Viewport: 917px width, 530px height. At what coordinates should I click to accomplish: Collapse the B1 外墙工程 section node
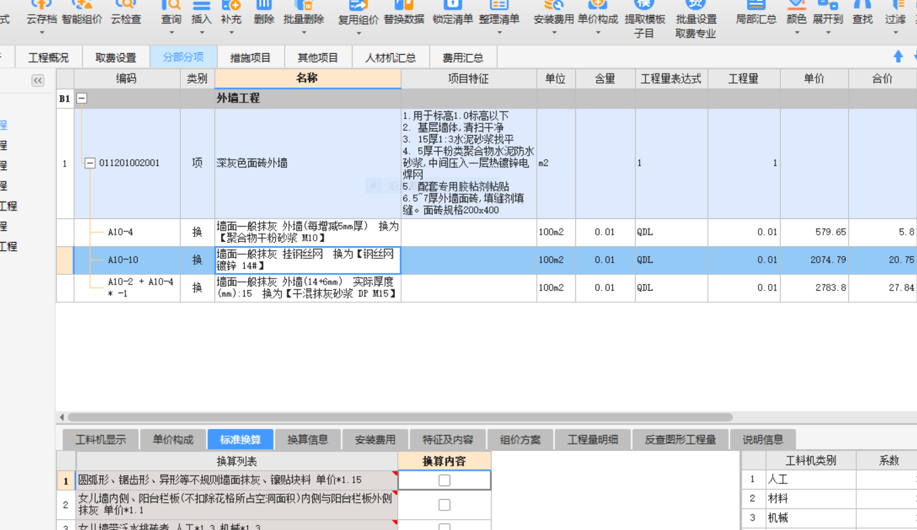(82, 98)
